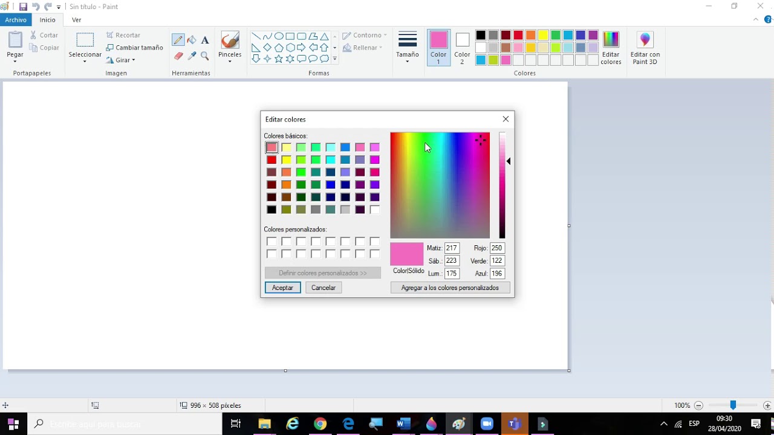Close the Editar colores dialog
The width and height of the screenshot is (774, 435).
(x=506, y=119)
